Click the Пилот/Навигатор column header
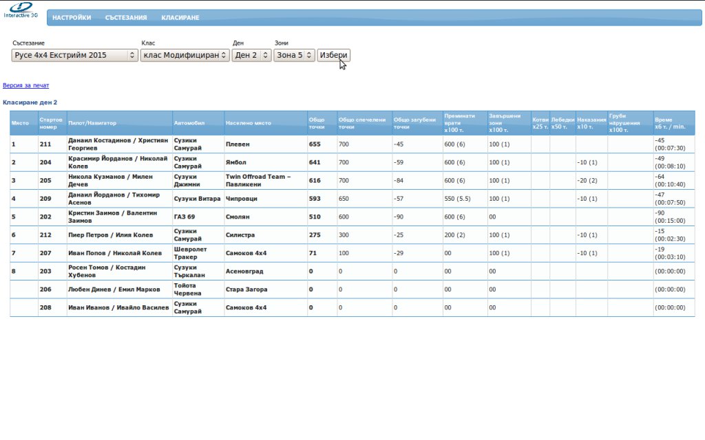 tap(92, 124)
